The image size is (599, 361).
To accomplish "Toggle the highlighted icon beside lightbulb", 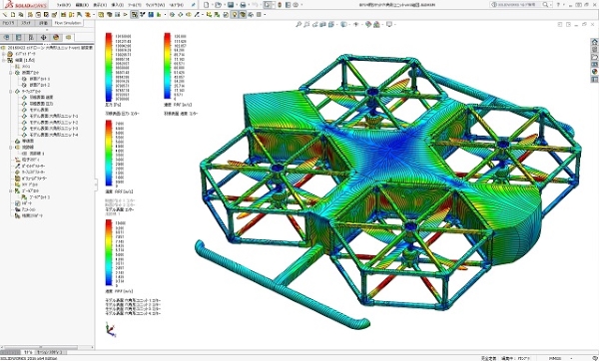I will click(x=242, y=15).
